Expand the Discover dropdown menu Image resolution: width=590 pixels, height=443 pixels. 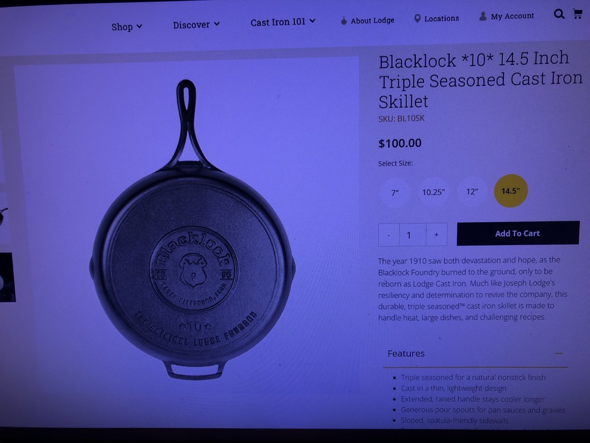(196, 24)
